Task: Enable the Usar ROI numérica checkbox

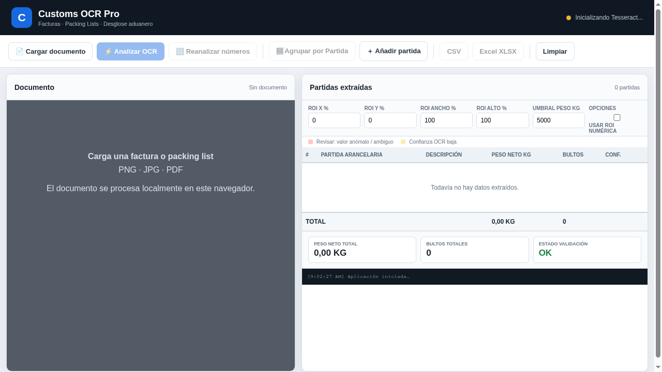Action: 617,118
